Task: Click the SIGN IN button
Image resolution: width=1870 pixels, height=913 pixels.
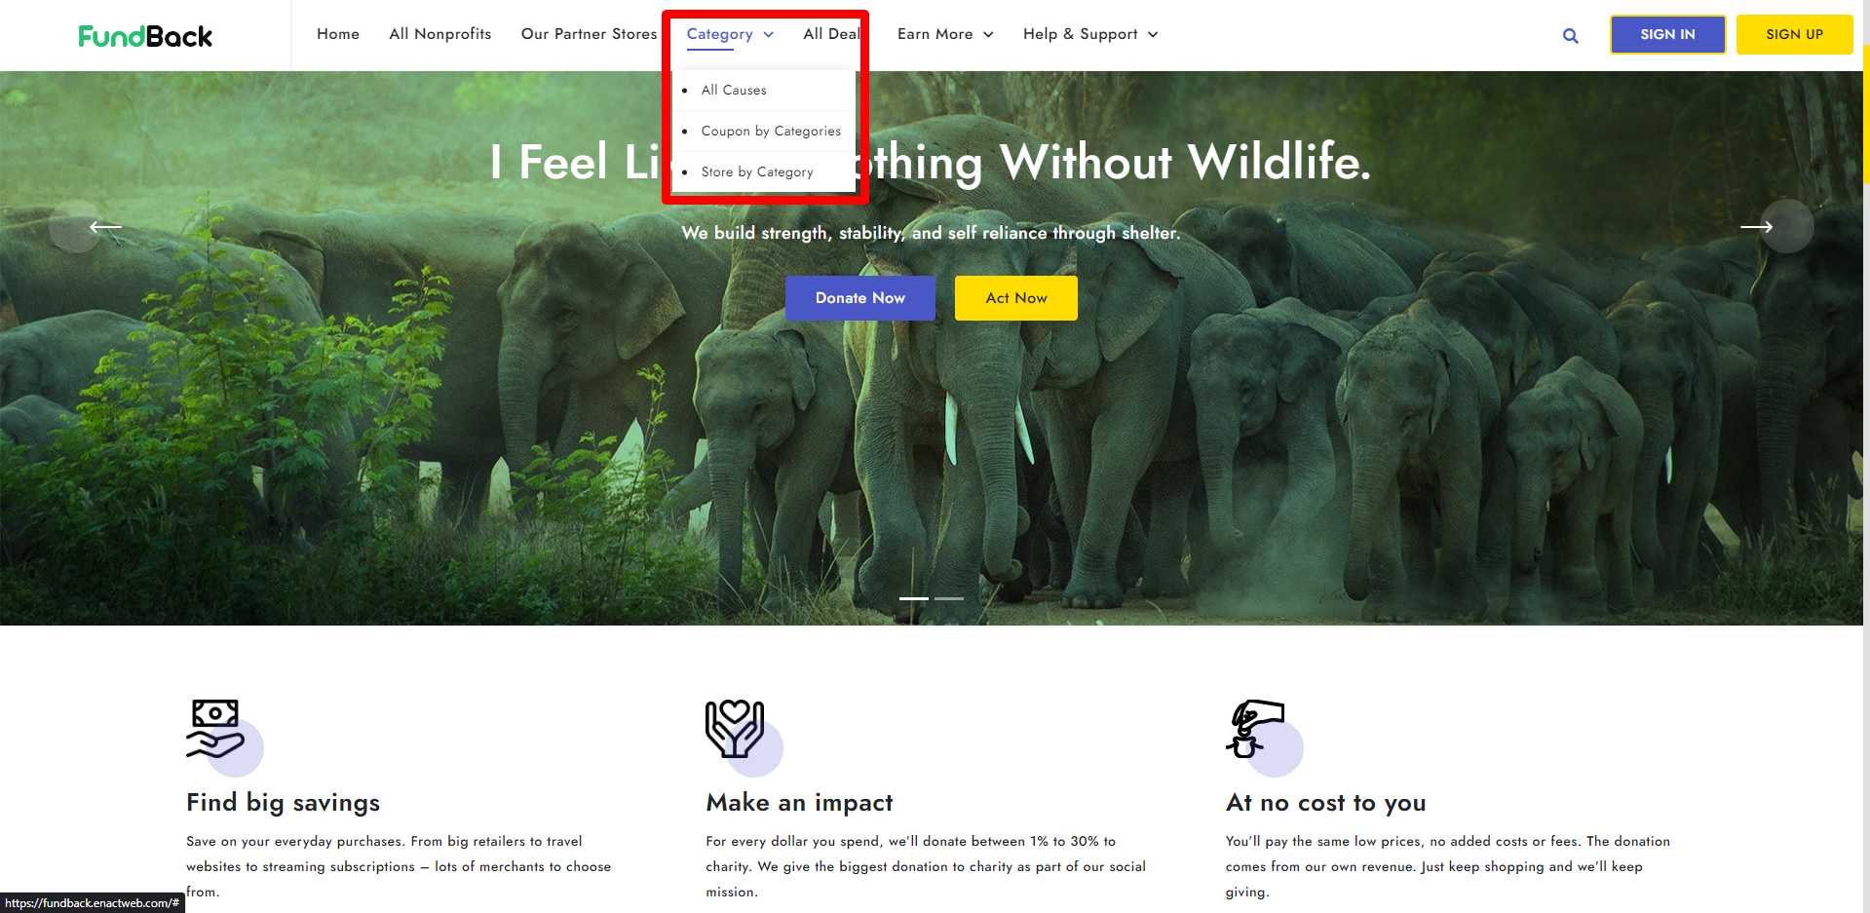Action: coord(1666,34)
